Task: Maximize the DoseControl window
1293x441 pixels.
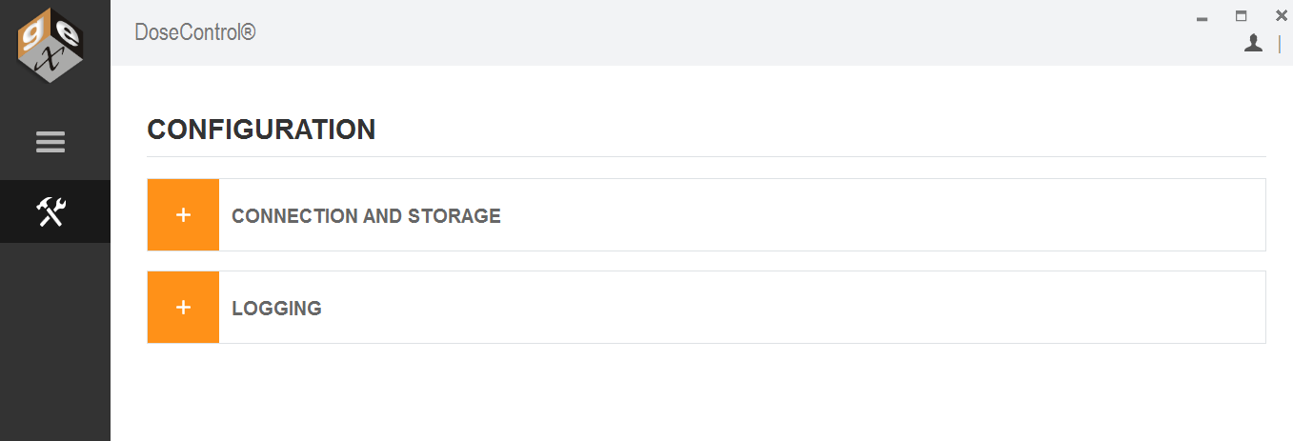Action: [x=1241, y=16]
